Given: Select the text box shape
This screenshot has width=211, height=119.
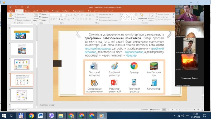Looking at the screenshot, I should (x=122, y=15).
